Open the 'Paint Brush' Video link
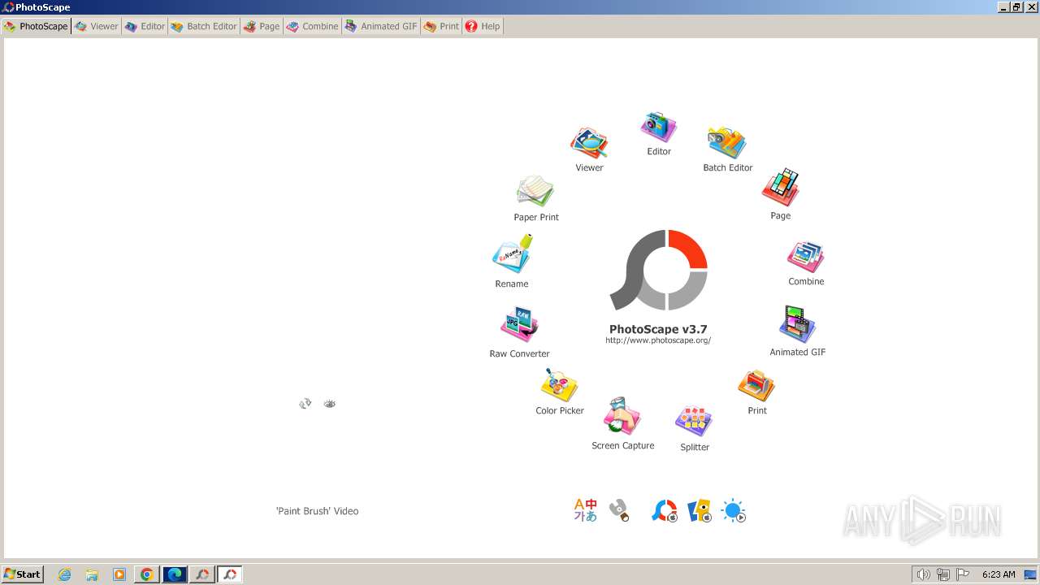Viewport: 1040px width, 585px height. (317, 511)
